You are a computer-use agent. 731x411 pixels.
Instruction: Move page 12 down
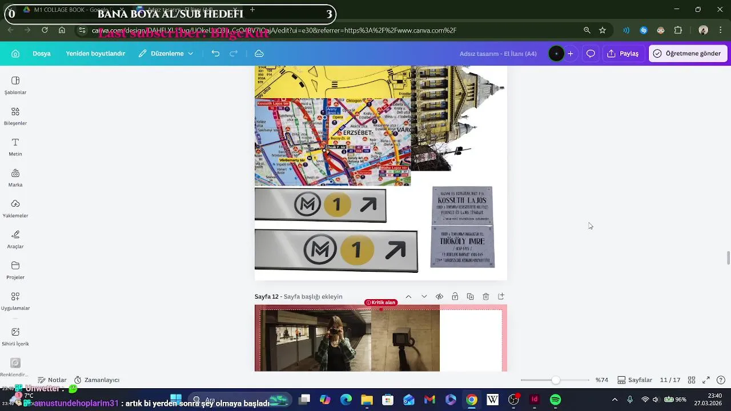point(424,297)
